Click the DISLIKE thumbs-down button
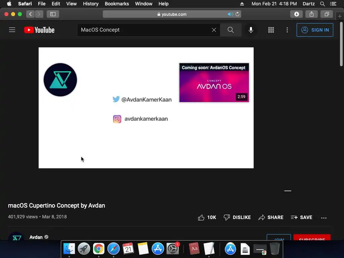This screenshot has height=258, width=344. [237, 217]
